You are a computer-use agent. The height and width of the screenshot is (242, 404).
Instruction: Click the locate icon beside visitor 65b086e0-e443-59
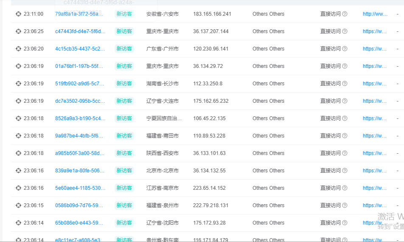18,222
